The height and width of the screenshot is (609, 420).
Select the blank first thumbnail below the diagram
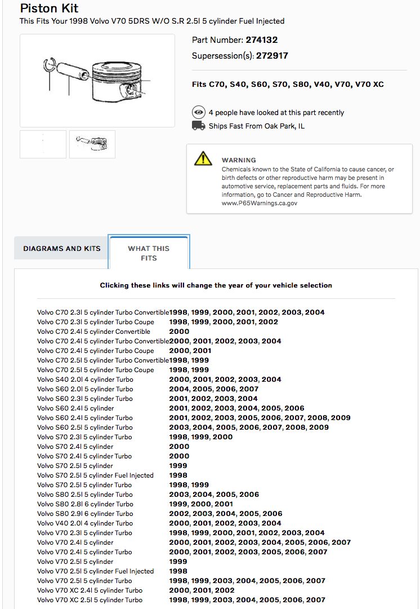point(43,144)
